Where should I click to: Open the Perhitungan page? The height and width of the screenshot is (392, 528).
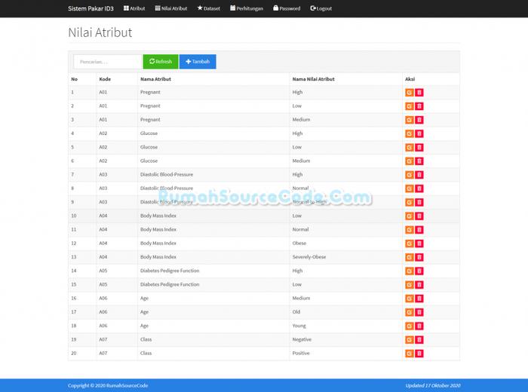coord(245,8)
